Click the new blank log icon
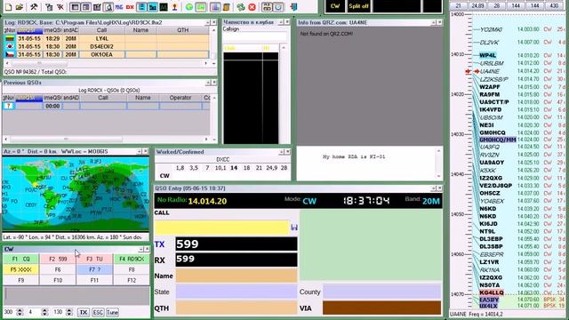This screenshot has width=569, height=320. [8, 7]
